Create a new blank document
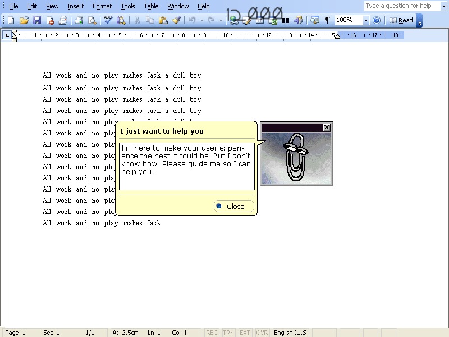 (x=11, y=20)
